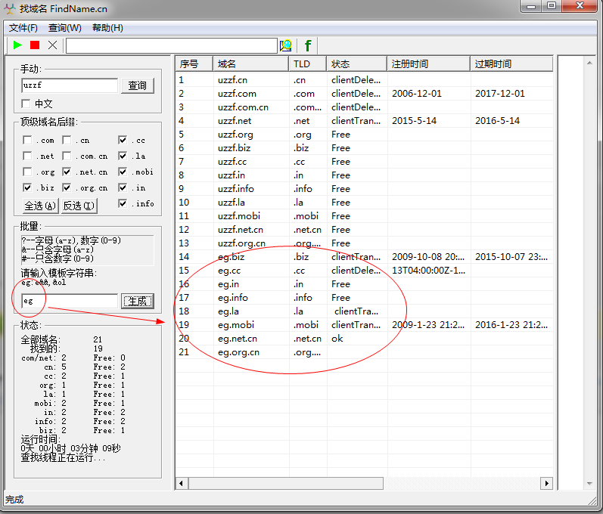Sort by the 序号 column header
The width and height of the screenshot is (603, 514).
pos(194,63)
